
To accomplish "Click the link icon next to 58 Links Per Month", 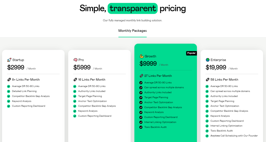I will [208, 79].
